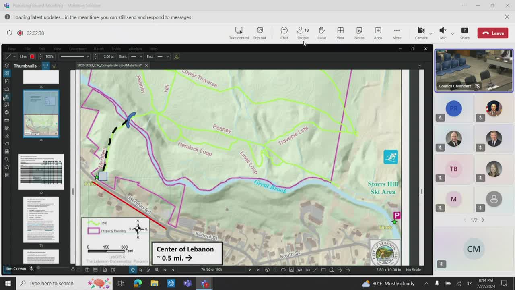Toggle the recording indicator
Screen dimensions: 515x290
(20, 33)
